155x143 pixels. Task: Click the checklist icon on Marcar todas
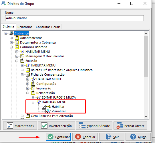click(x=10, y=126)
